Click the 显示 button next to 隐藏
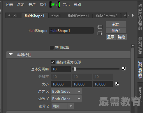The width and height of the screenshot is (143, 113). [111, 37]
